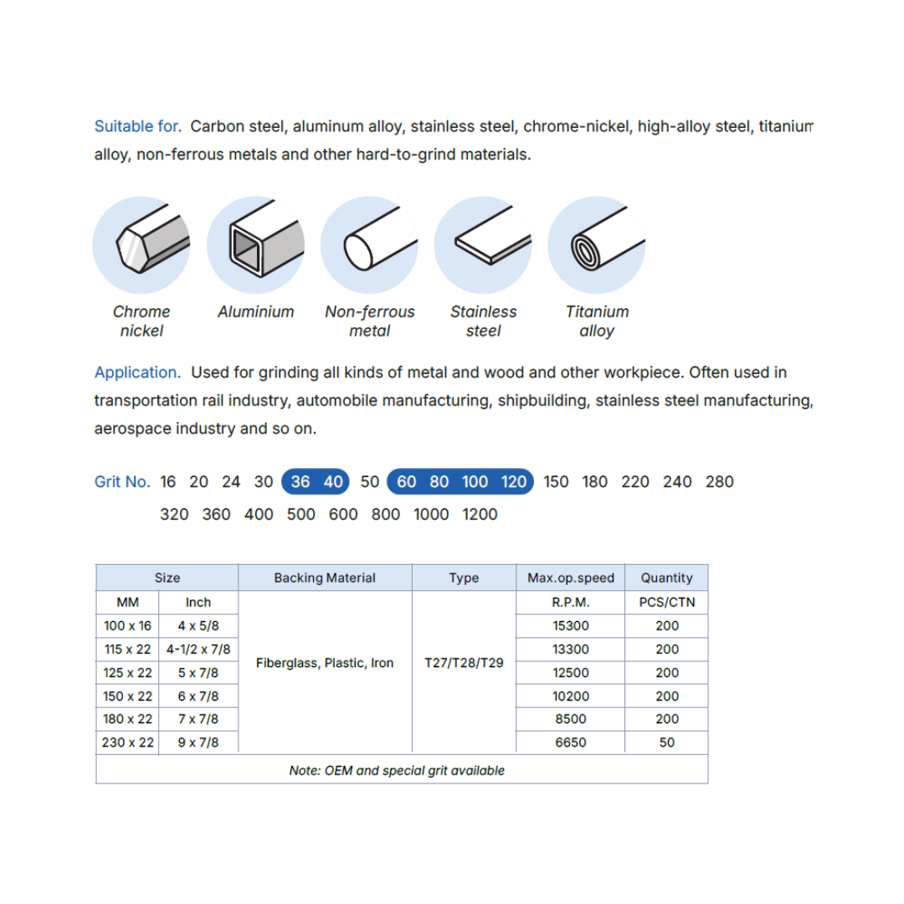The width and height of the screenshot is (904, 904).
Task: Select highlighted grit number 80
Action: (439, 481)
